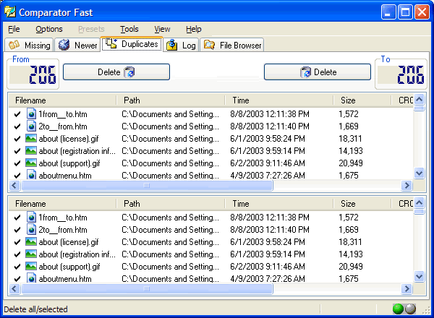Click the image icon for about (registration inf... in top list

tap(31, 151)
